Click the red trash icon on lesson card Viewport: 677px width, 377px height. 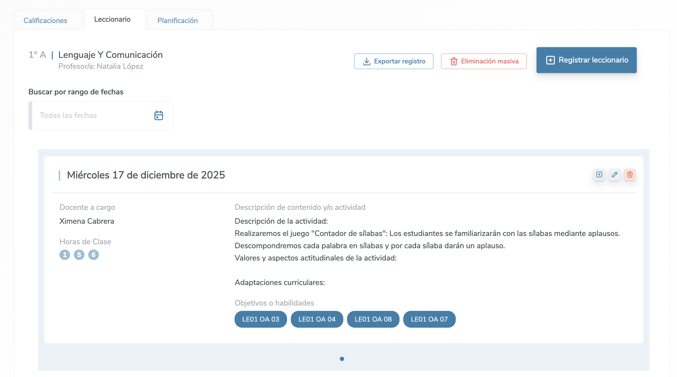(x=630, y=175)
